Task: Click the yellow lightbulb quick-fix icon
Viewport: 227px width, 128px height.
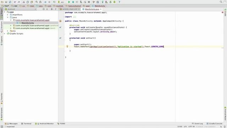Action: 67,46
